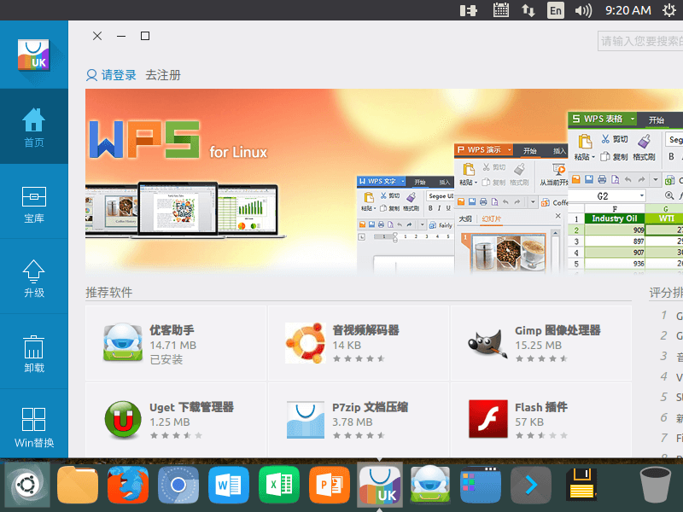Open the 升级 upgrade section
This screenshot has height=512, width=683.
coord(34,278)
